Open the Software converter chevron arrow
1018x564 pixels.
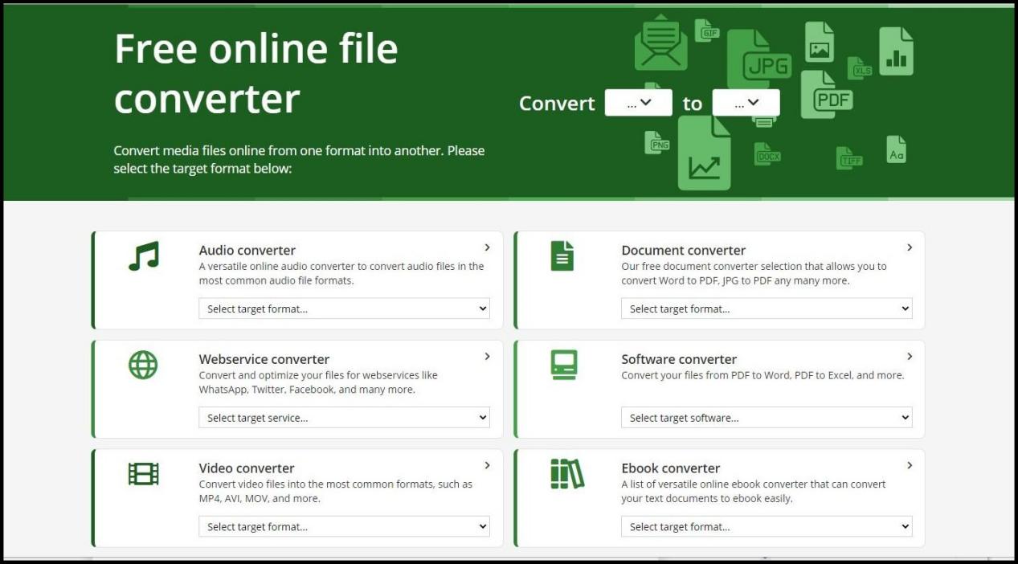coord(910,356)
